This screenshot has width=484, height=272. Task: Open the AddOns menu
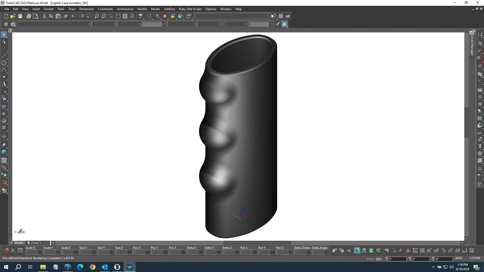coord(169,9)
